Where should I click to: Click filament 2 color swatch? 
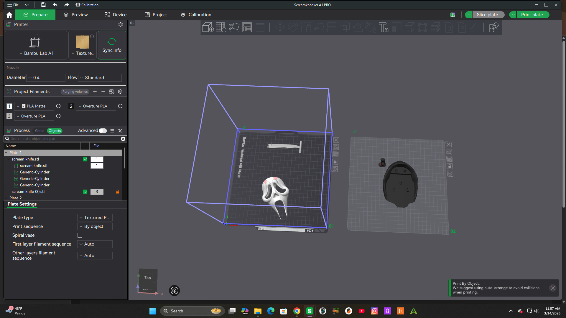[x=71, y=106]
